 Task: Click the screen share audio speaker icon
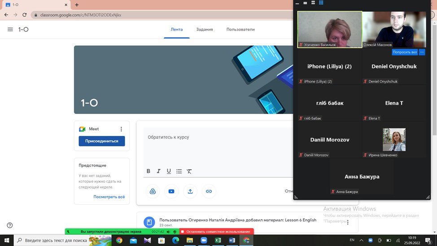[168, 232]
